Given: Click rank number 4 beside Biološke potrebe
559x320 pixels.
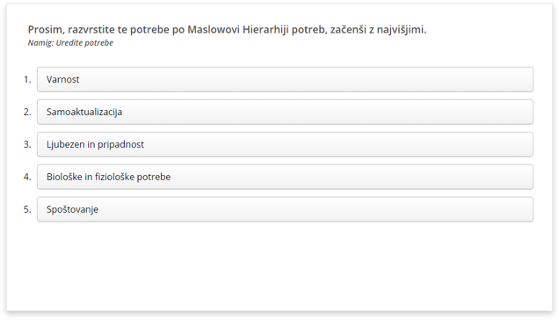Looking at the screenshot, I should click(27, 177).
